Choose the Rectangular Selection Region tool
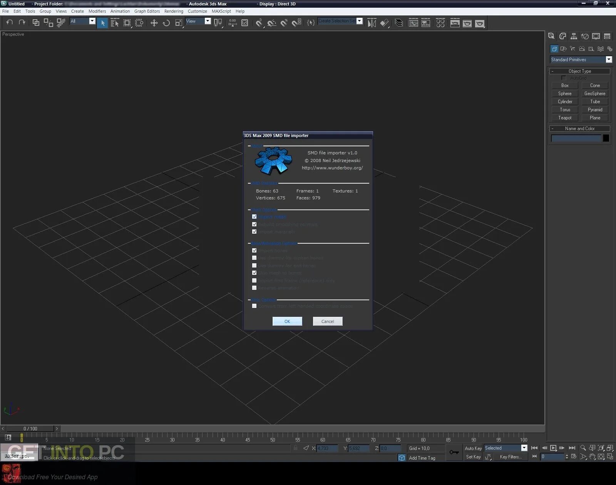Viewport: 616px width, 485px height. [x=127, y=23]
